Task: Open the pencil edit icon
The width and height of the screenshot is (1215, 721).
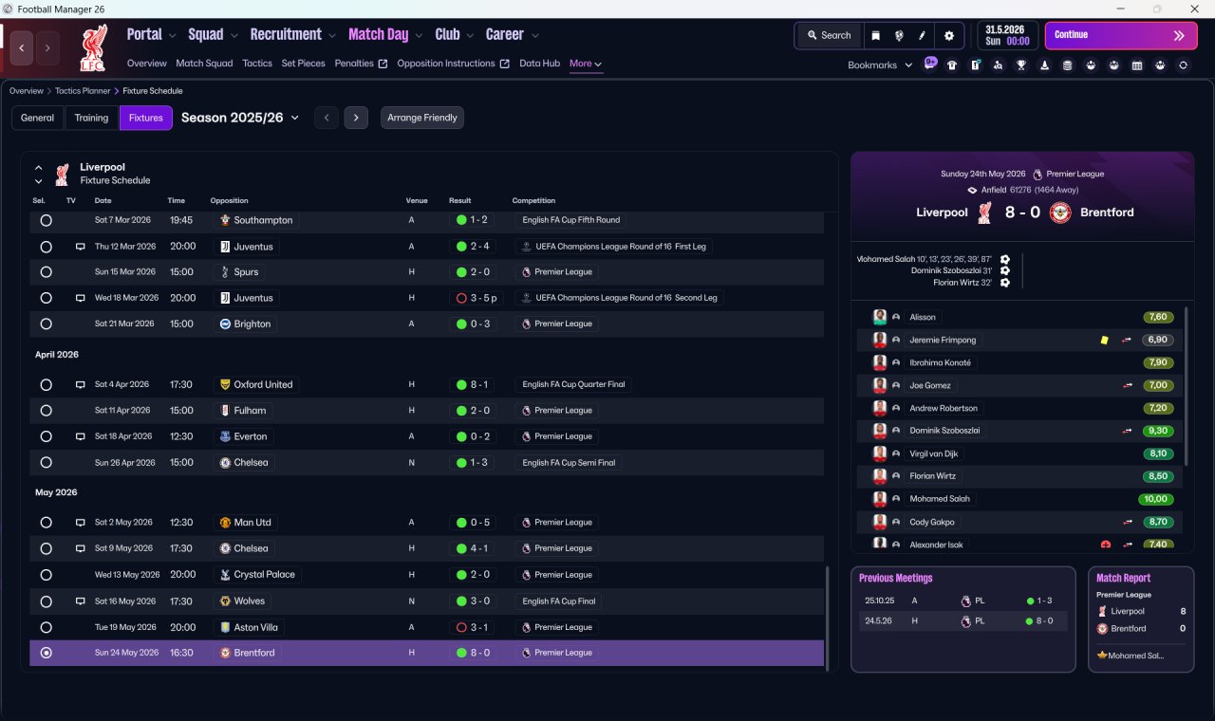Action: [x=922, y=35]
